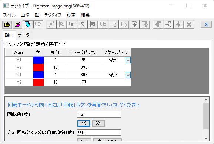214x144 pixels.
Task: Select the X1 row name cell
Action: pos(19,60)
